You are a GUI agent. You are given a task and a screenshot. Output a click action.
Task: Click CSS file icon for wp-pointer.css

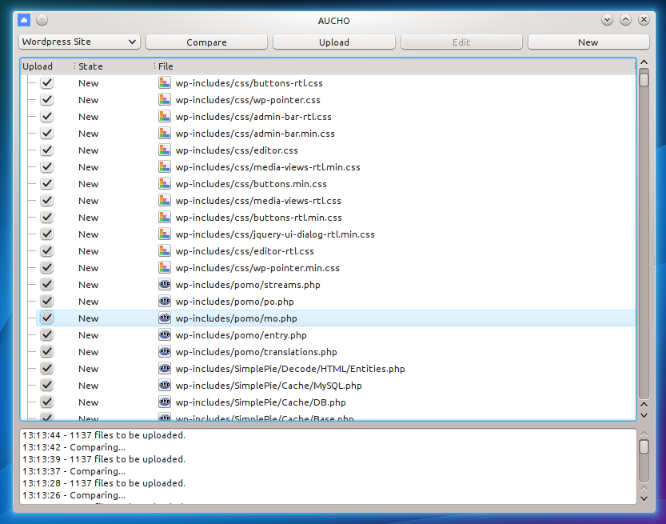pos(165,99)
